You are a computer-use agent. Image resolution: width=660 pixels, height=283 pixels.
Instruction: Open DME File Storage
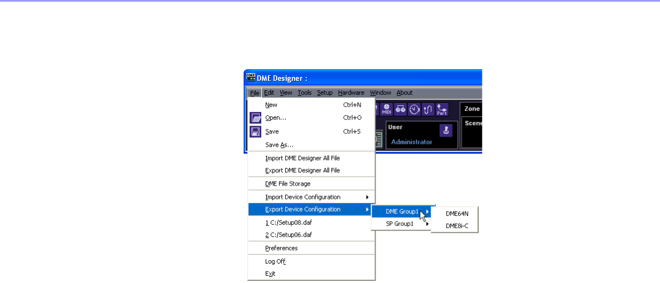point(312,184)
